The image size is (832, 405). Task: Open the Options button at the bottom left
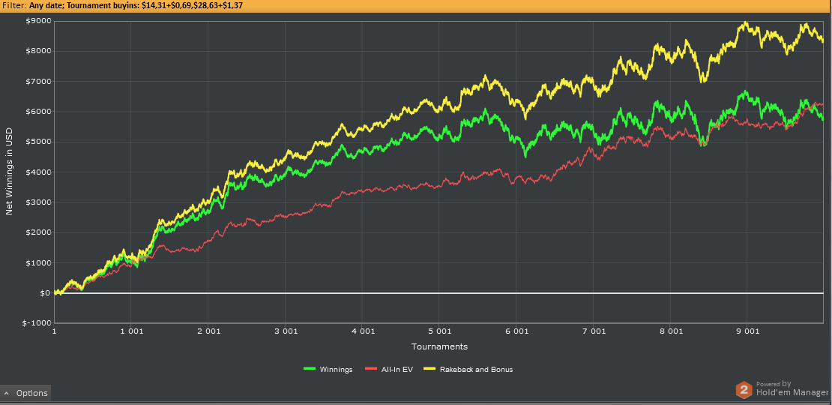(25, 393)
